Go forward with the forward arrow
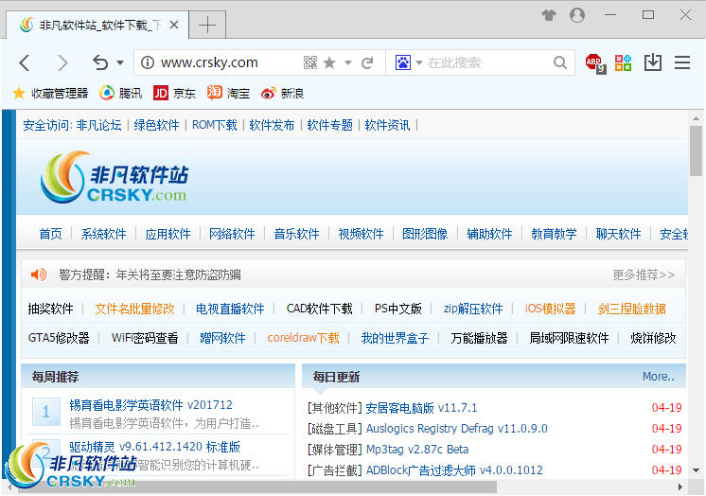This screenshot has height=496, width=706. point(62,63)
